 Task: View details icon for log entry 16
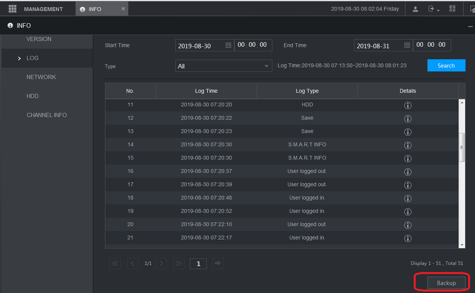pos(408,172)
